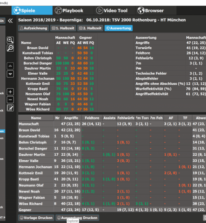Select Wagner Fabian in lower table
The width and height of the screenshot is (206, 223).
tap(112, 197)
